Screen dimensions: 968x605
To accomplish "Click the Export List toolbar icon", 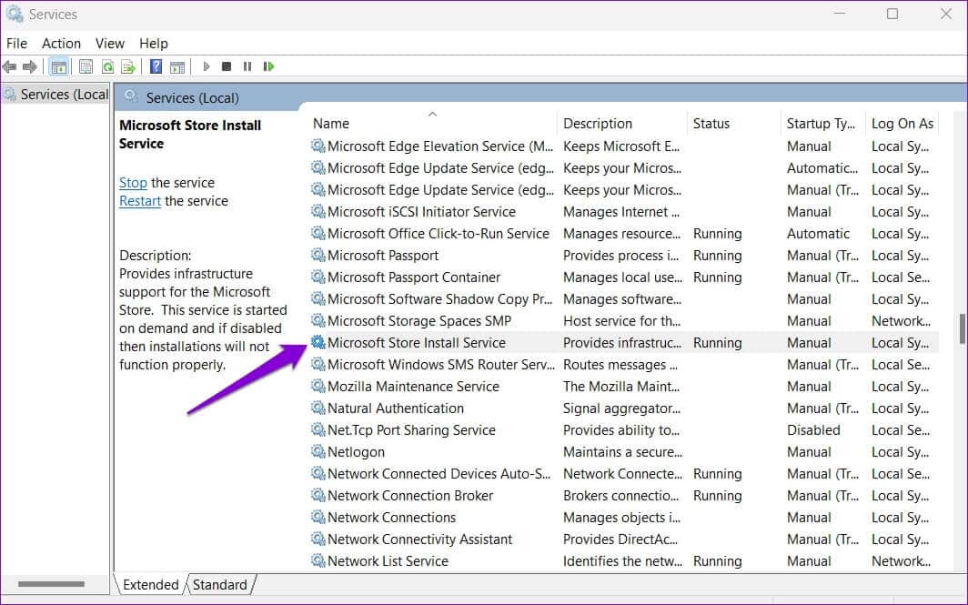I will coord(127,66).
